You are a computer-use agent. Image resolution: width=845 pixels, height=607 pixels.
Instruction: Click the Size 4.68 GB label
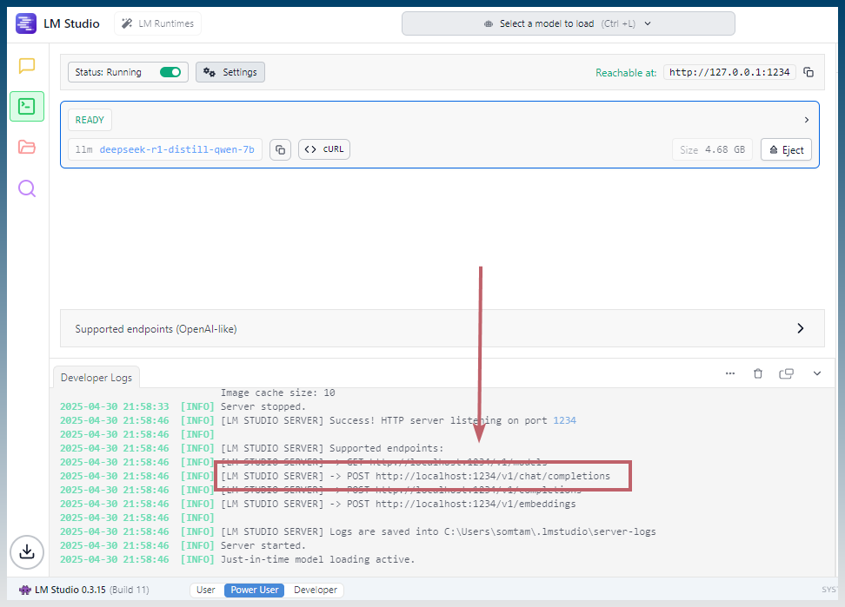point(712,149)
